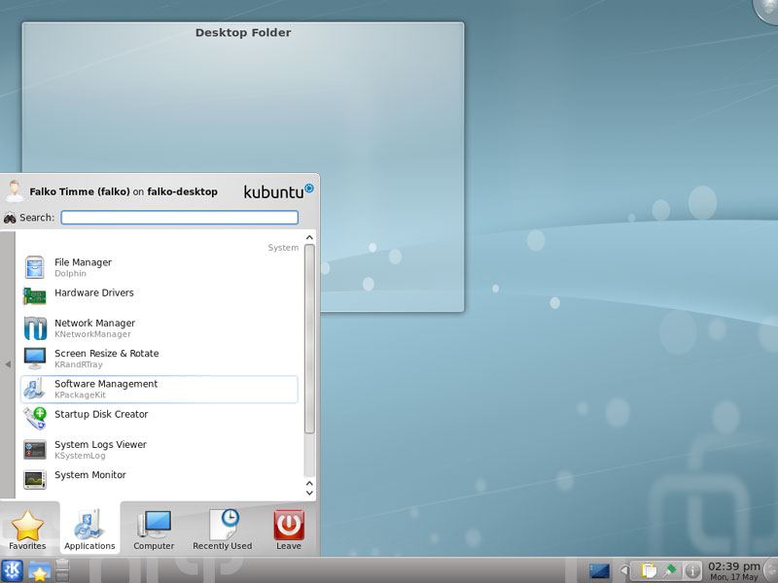
Task: Switch to the Favorites tab
Action: (x=28, y=529)
